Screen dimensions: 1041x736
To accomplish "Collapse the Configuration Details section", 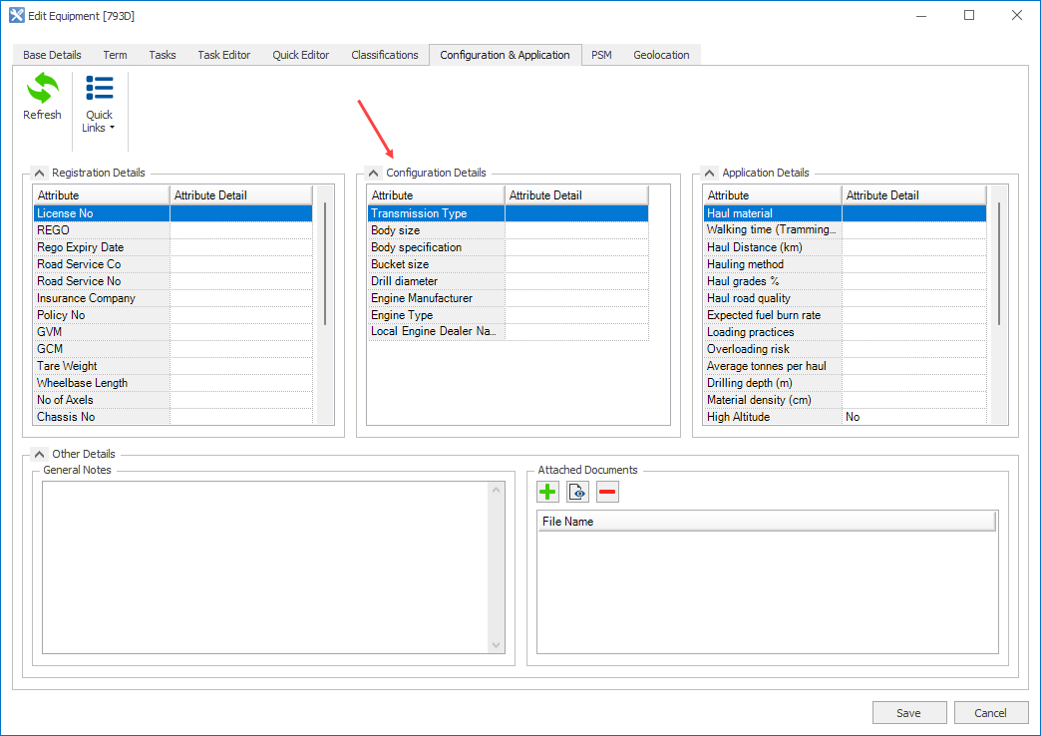I will click(x=374, y=174).
